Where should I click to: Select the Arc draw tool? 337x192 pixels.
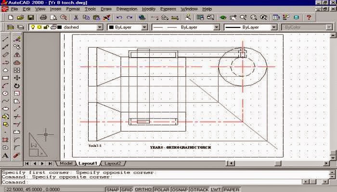(x=5, y=86)
